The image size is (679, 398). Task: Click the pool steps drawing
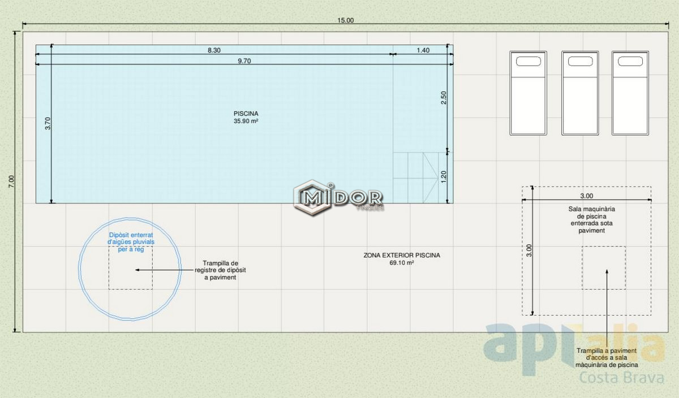tap(416, 178)
